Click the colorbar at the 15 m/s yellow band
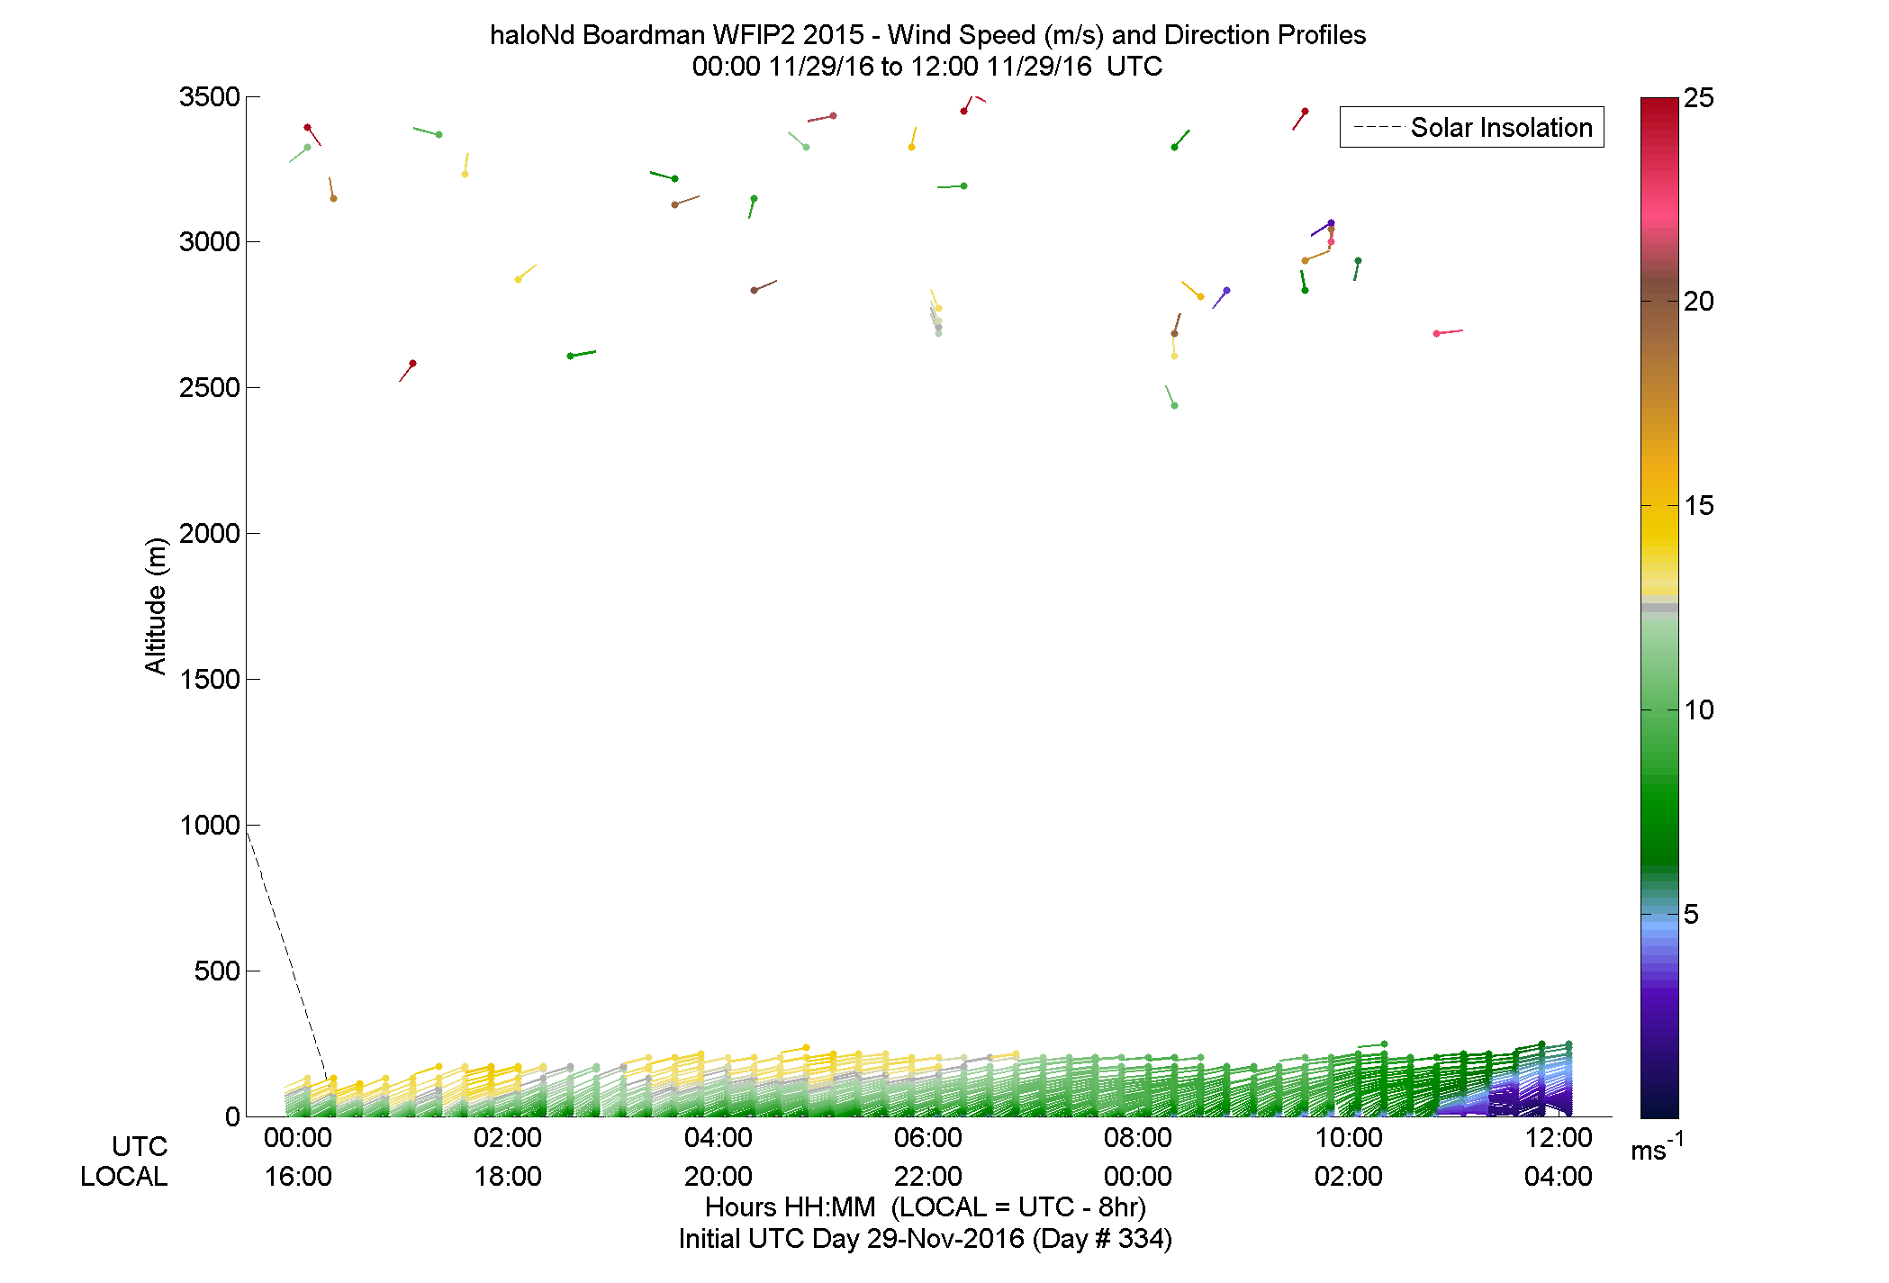 [x=1659, y=506]
